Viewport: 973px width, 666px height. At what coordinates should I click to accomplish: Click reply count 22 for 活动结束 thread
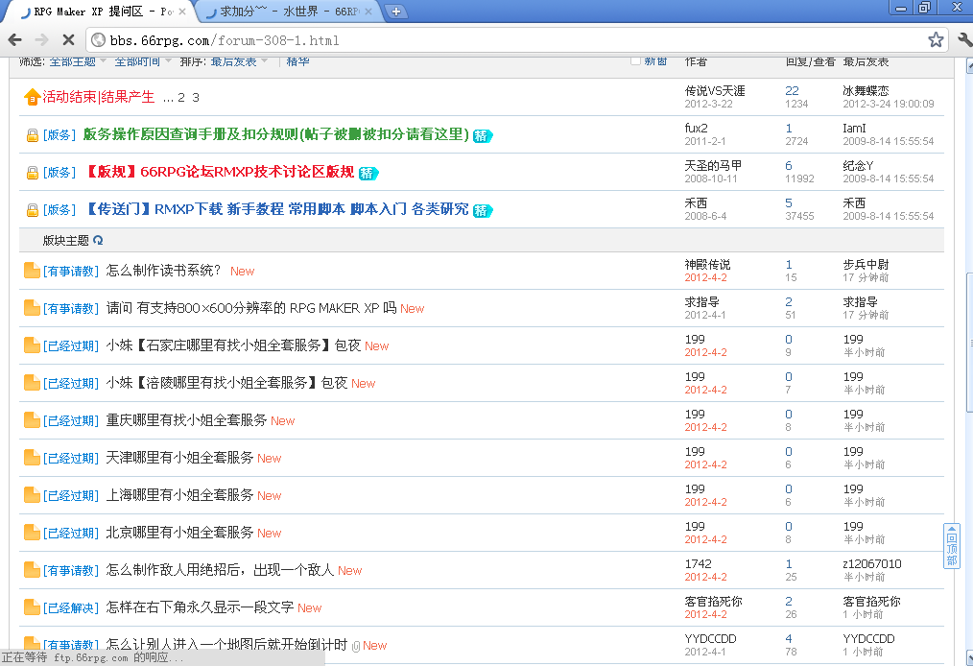pos(792,90)
